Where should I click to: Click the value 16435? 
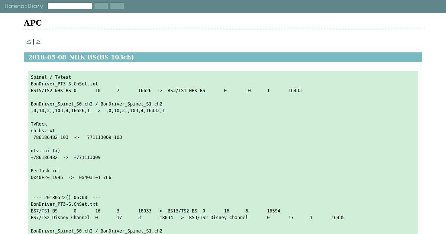[x=338, y=218]
